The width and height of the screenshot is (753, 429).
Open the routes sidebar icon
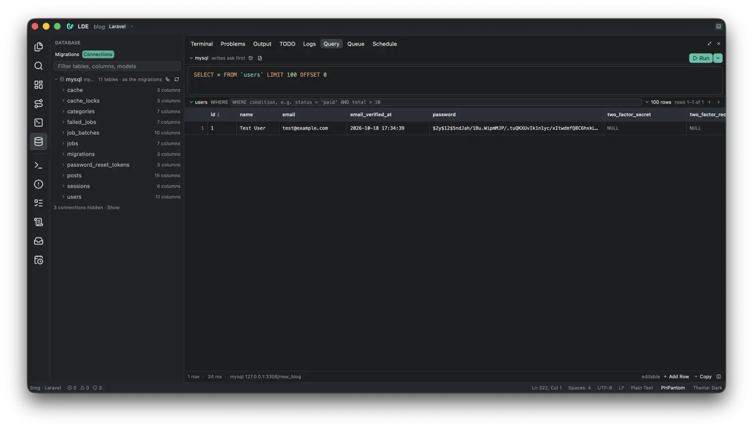pyautogui.click(x=39, y=104)
